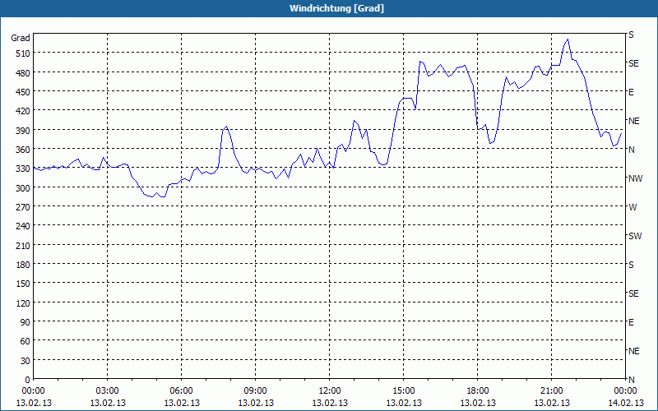Click the 13.02.13 date under 12:00
The image size is (658, 411).
(330, 403)
